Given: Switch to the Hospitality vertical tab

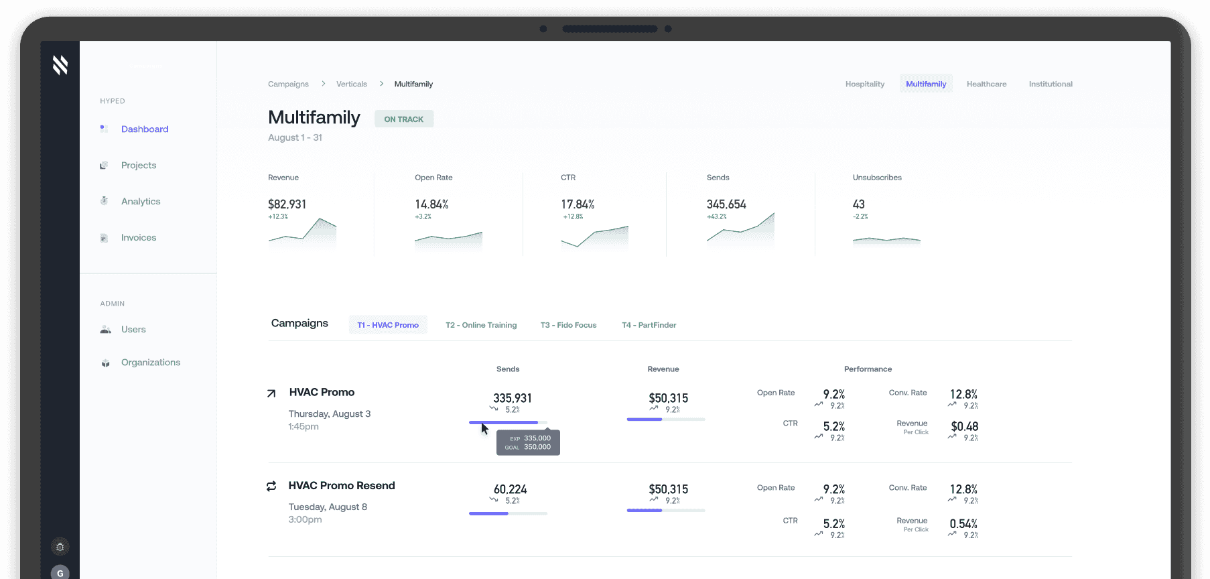Looking at the screenshot, I should pyautogui.click(x=864, y=84).
